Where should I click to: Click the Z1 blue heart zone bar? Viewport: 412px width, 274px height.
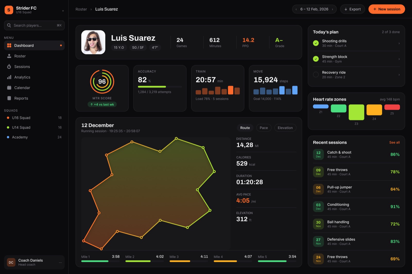[x=321, y=106]
